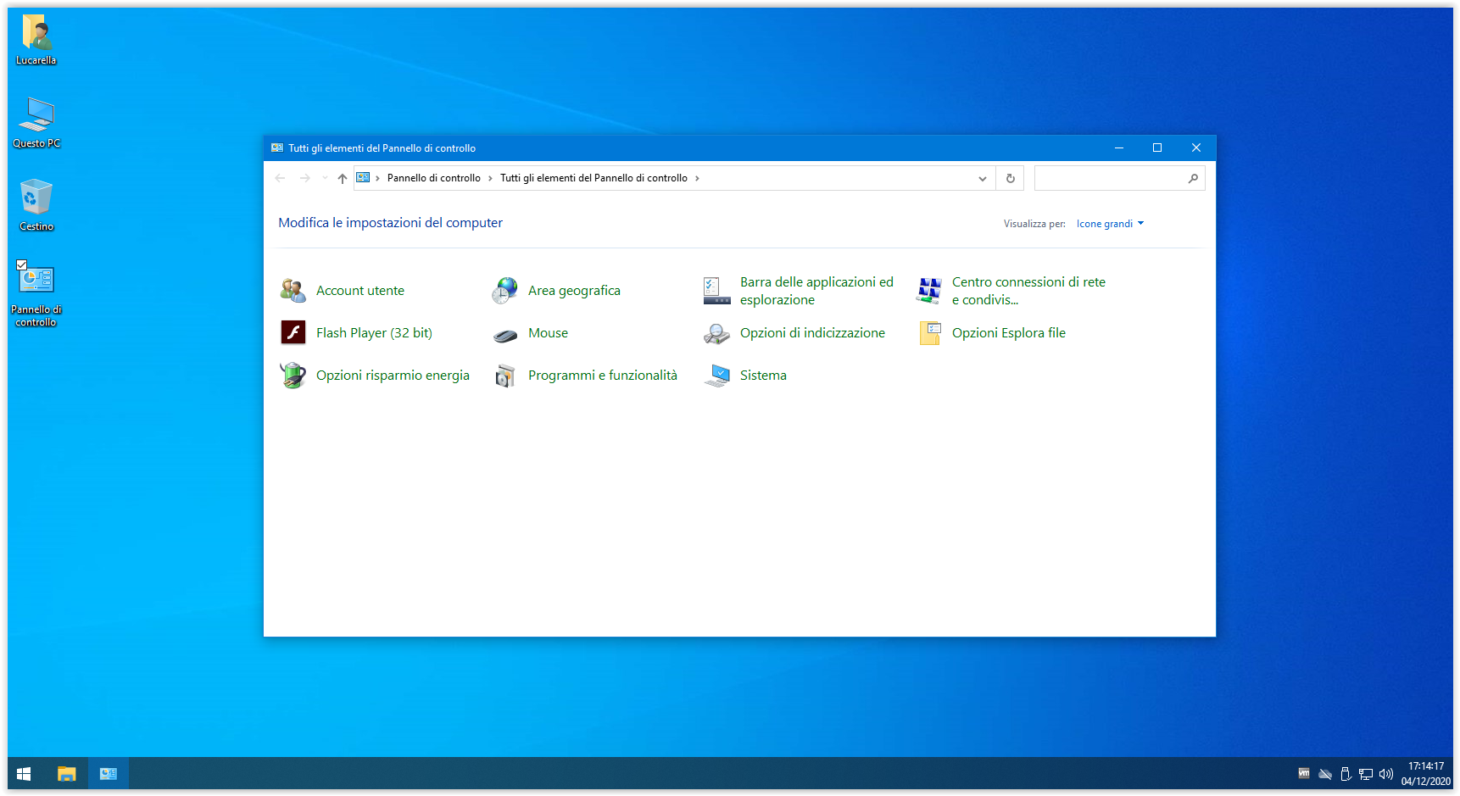Click the search magnifier icon
Image resolution: width=1460 pixels, height=796 pixels.
1193,178
